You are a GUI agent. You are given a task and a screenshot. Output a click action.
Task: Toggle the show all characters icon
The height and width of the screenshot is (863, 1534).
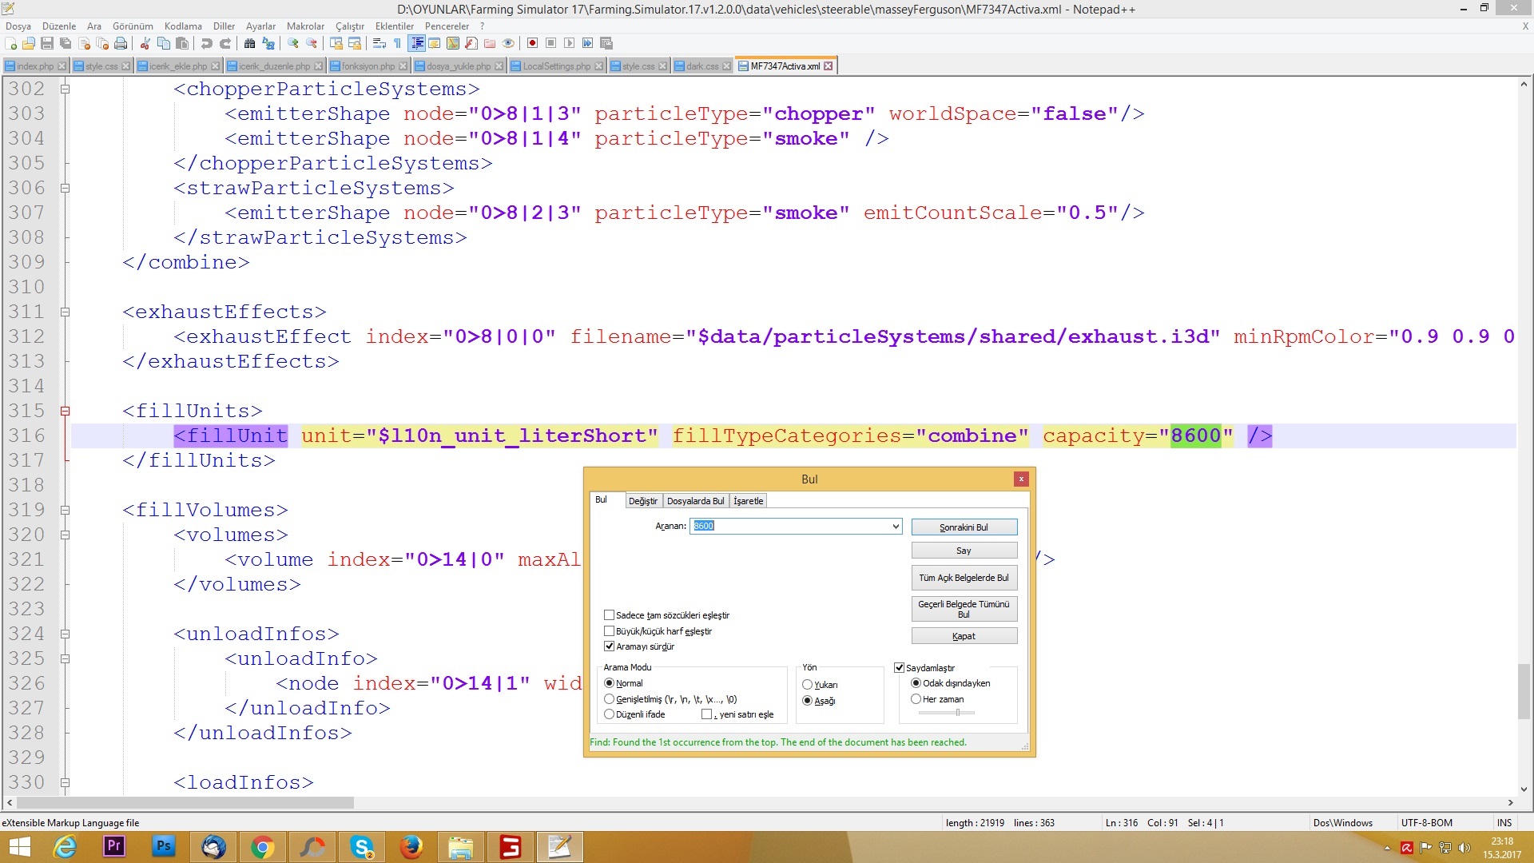tap(397, 43)
